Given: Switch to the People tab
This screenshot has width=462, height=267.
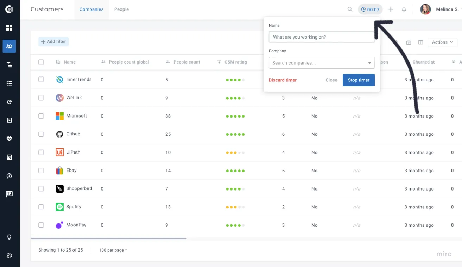Looking at the screenshot, I should [x=121, y=9].
